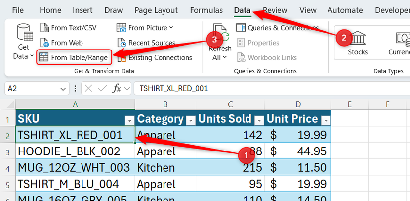Viewport: 410px width, 201px height.
Task: Import data From Web
Action: [x=62, y=43]
